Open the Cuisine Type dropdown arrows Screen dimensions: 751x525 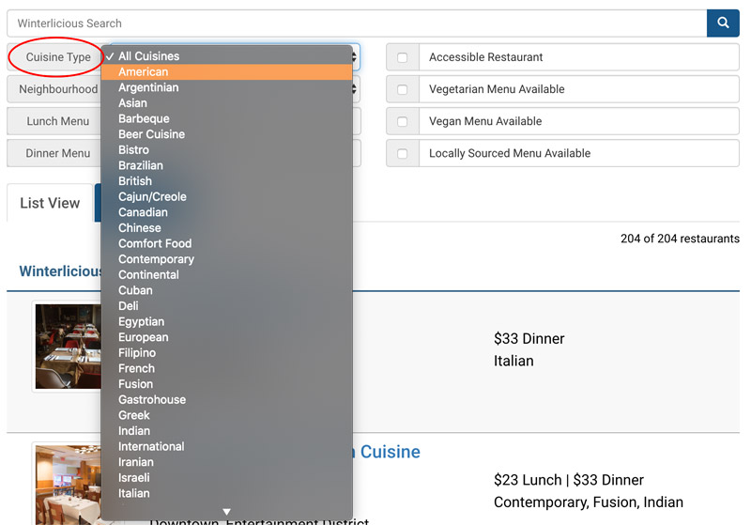355,57
